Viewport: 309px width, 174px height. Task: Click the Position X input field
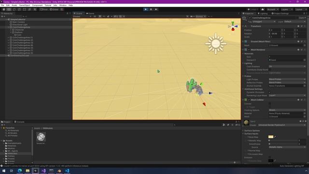click(x=276, y=30)
